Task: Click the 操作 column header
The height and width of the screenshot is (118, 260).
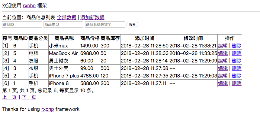Action: [230, 38]
